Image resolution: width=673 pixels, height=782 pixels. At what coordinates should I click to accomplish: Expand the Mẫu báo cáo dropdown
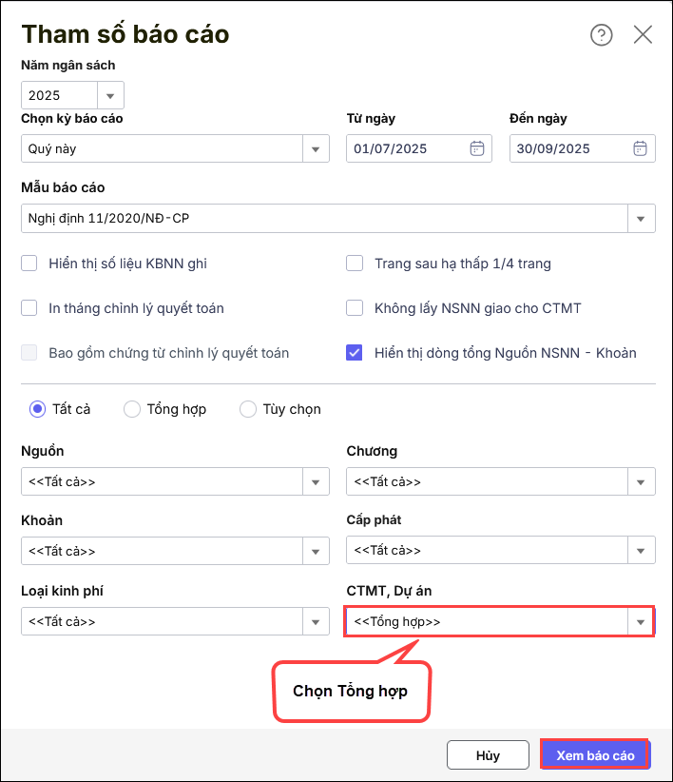(642, 219)
